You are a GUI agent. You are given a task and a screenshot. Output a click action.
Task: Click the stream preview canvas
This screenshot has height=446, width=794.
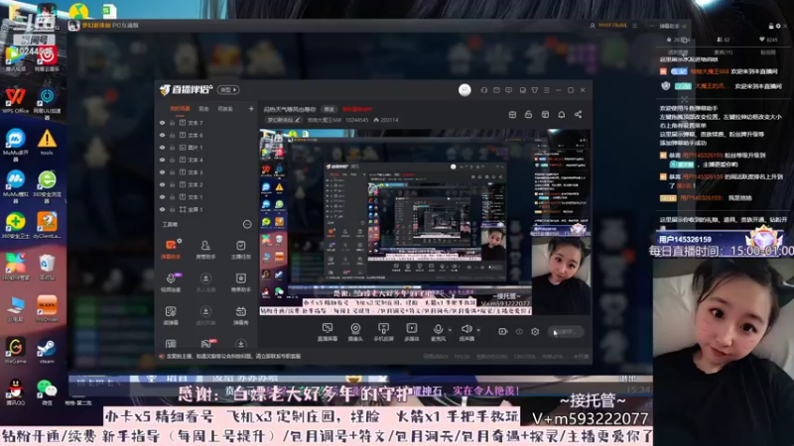pyautogui.click(x=425, y=222)
